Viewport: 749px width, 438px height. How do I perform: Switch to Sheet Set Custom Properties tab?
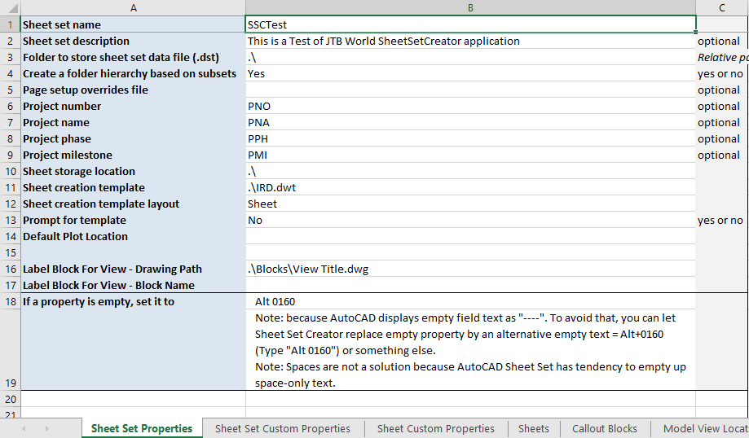282,428
